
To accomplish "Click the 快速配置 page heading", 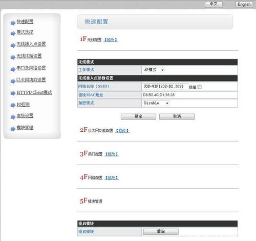I will tap(97, 22).
